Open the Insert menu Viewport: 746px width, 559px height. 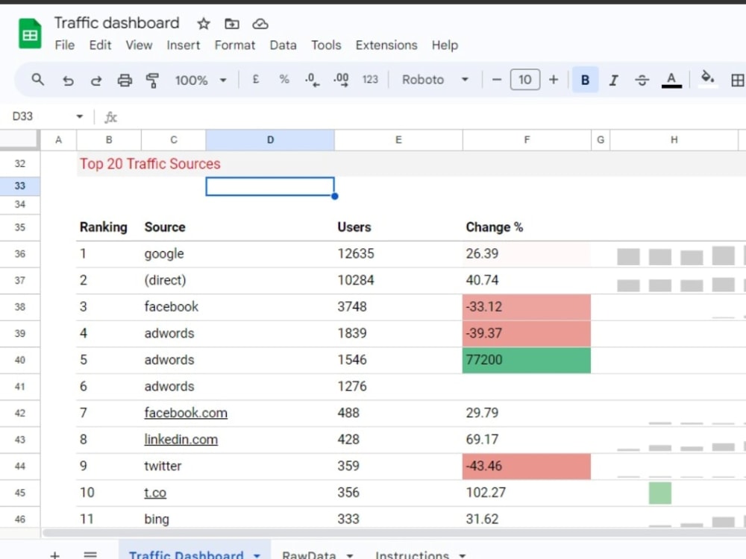pyautogui.click(x=184, y=45)
